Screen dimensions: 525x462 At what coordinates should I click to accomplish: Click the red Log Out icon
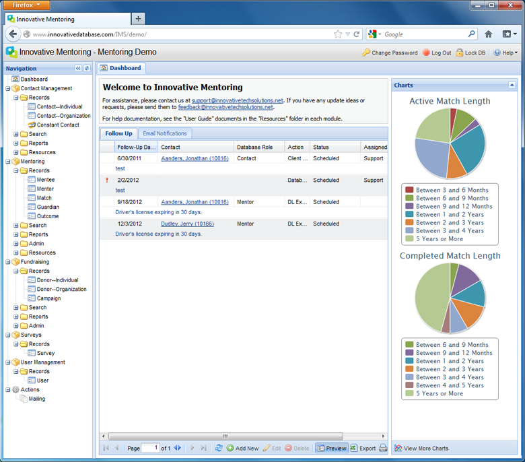426,53
